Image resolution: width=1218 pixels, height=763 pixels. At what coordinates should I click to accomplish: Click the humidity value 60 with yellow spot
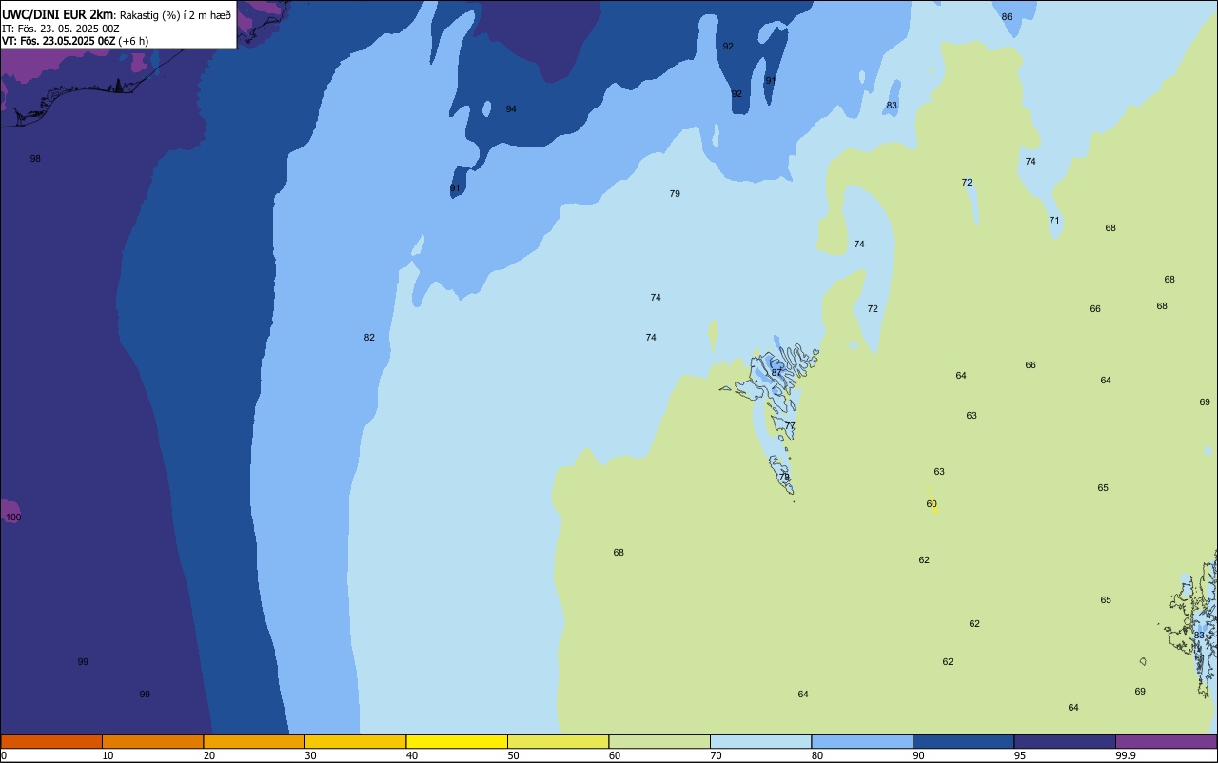932,504
